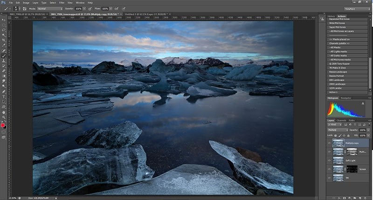Screen dimensions: 373x200
Task: Switch to the History tab
Action: coord(331,16)
